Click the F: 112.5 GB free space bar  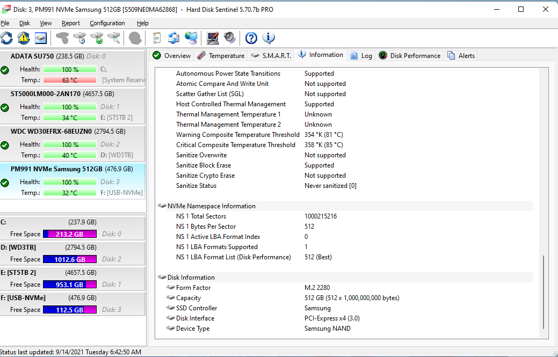70,310
